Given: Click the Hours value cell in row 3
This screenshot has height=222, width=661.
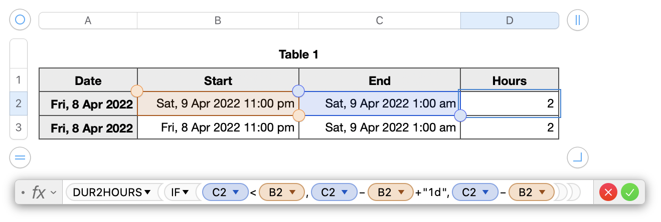Looking at the screenshot, I should pos(509,127).
